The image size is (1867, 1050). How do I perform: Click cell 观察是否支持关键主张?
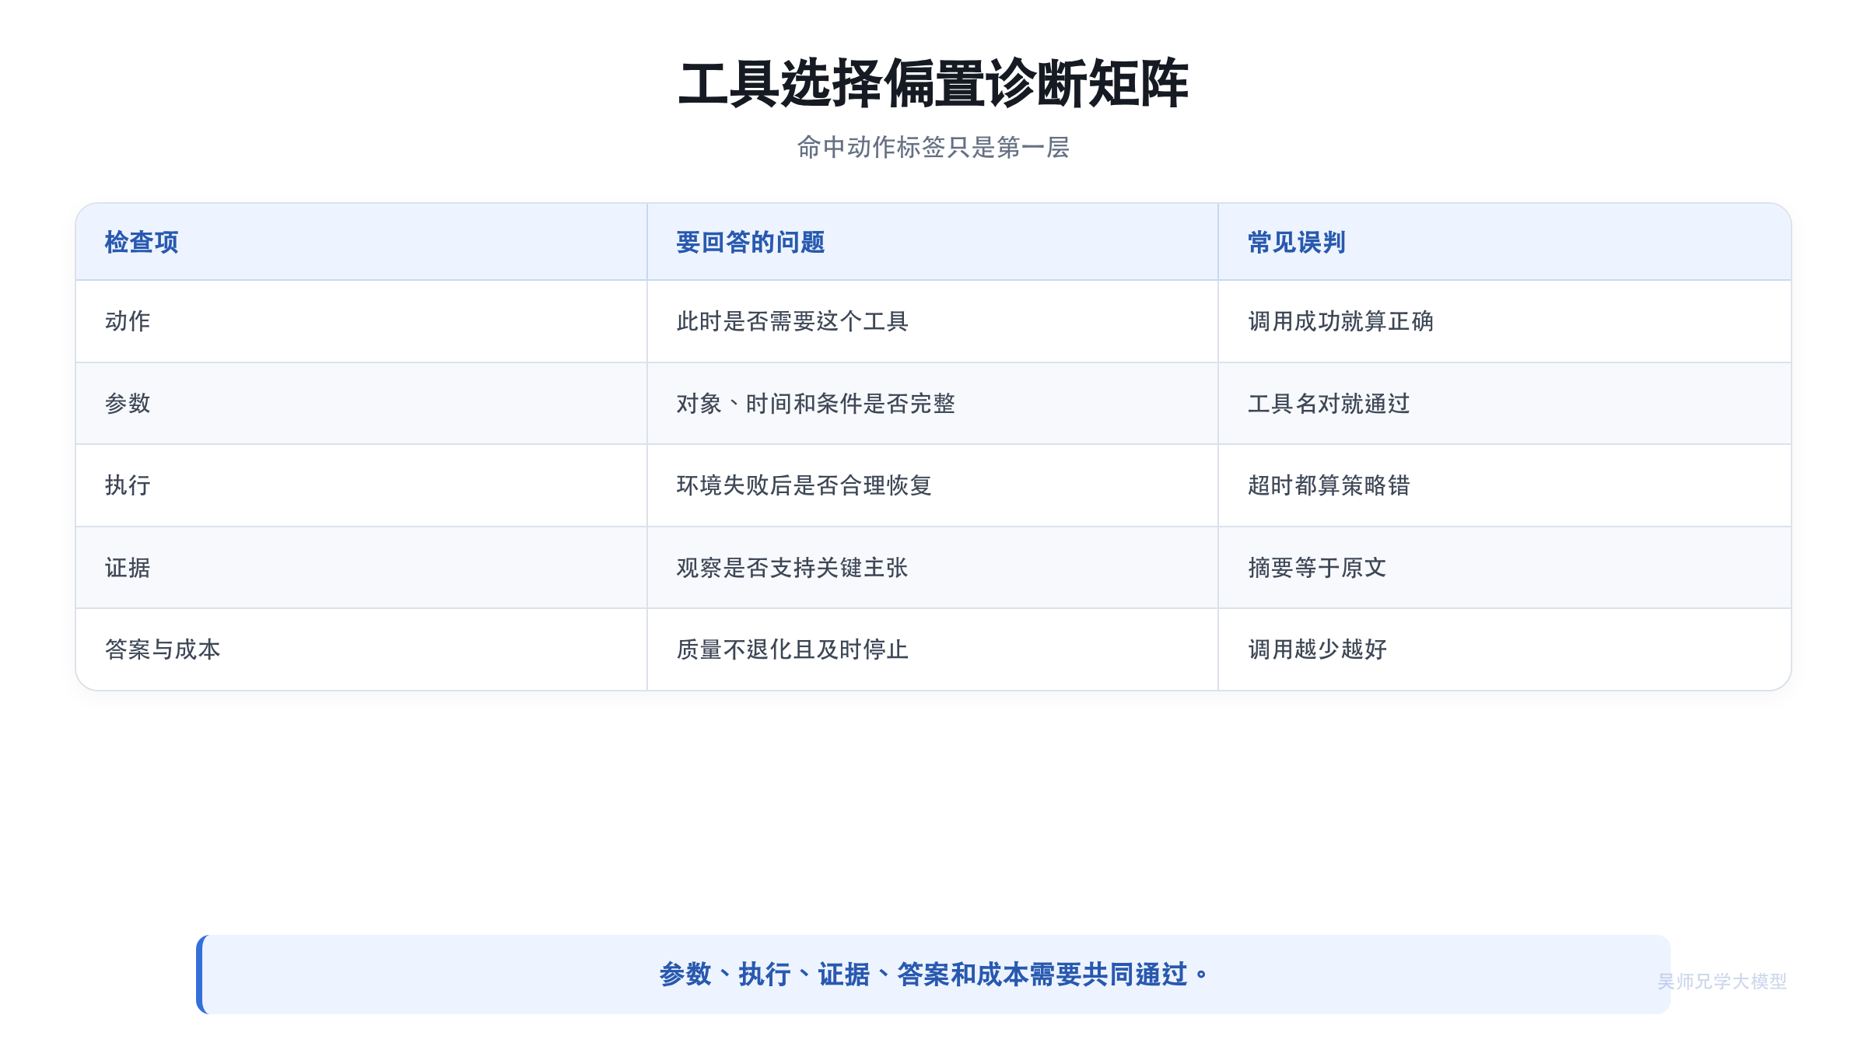tap(933, 568)
